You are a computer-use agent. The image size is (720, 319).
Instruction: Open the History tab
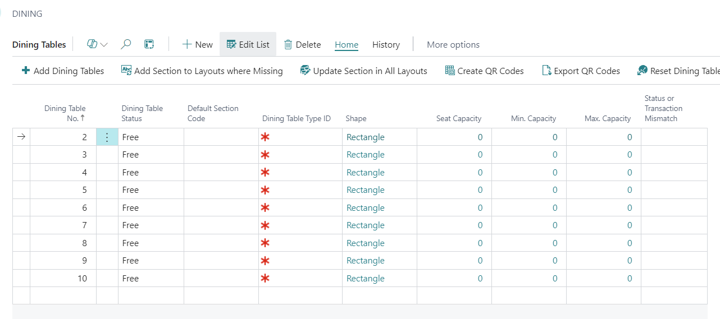[386, 44]
